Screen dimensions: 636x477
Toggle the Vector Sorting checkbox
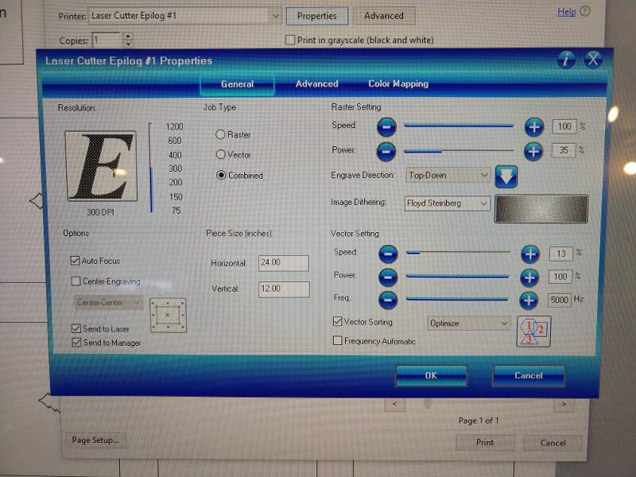pyautogui.click(x=337, y=321)
